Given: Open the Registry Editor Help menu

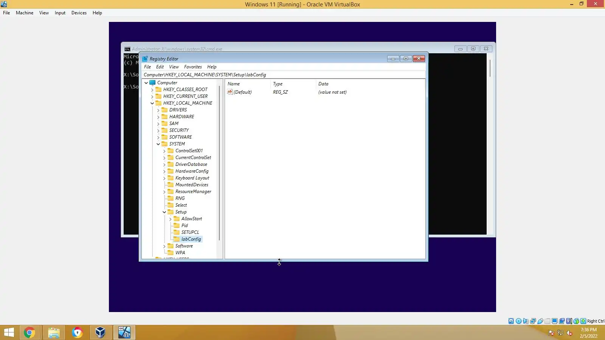Looking at the screenshot, I should tap(212, 67).
